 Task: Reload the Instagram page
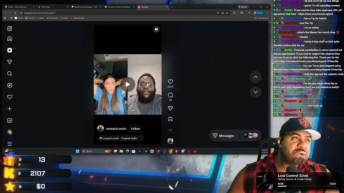(15, 13)
